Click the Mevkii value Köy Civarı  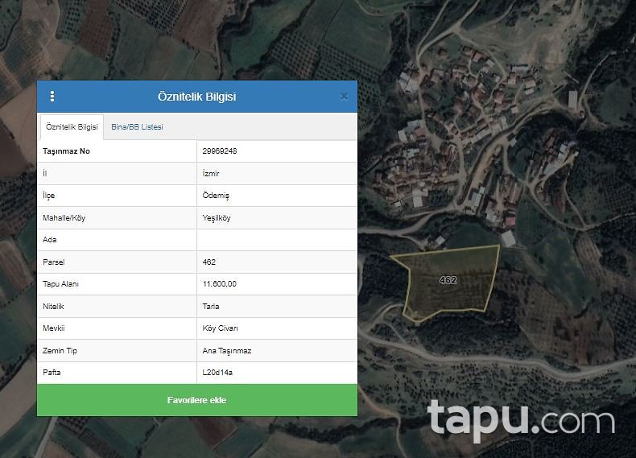tap(221, 328)
